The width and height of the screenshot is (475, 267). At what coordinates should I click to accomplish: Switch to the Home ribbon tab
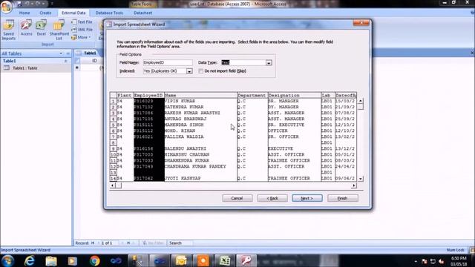click(24, 13)
